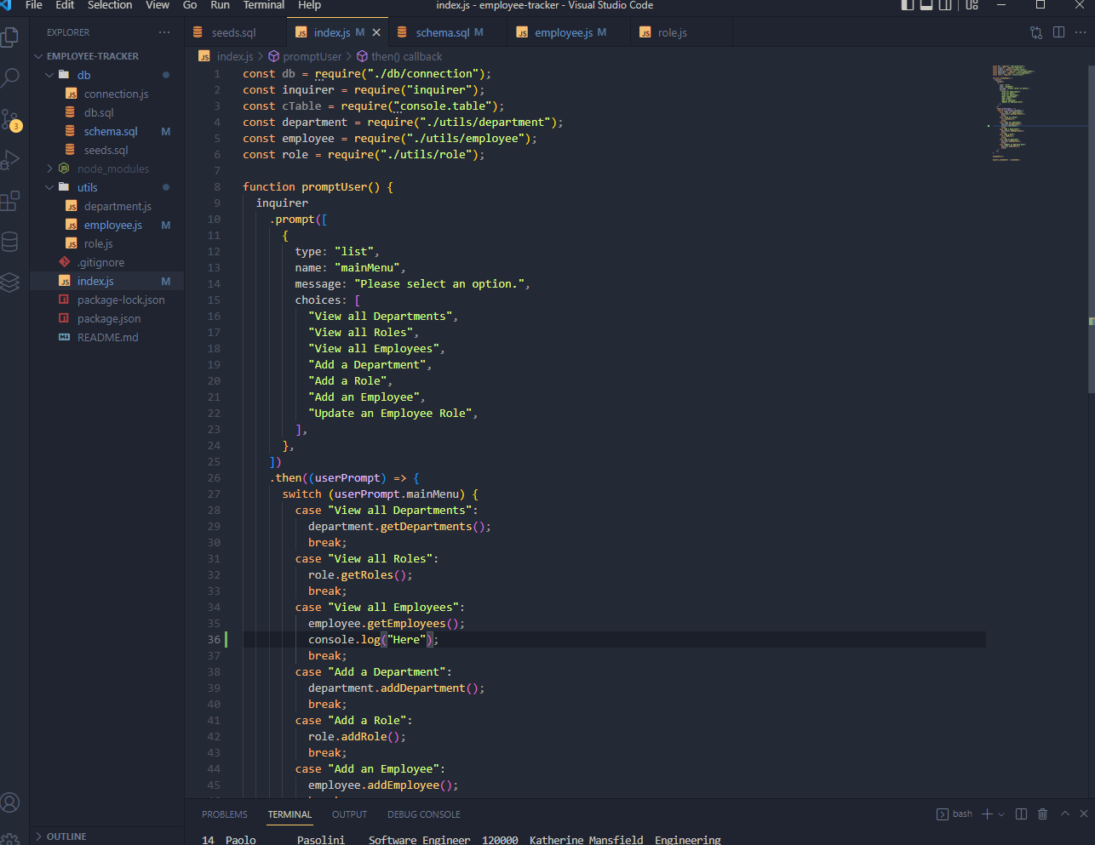Split the terminal panel

(x=1021, y=814)
